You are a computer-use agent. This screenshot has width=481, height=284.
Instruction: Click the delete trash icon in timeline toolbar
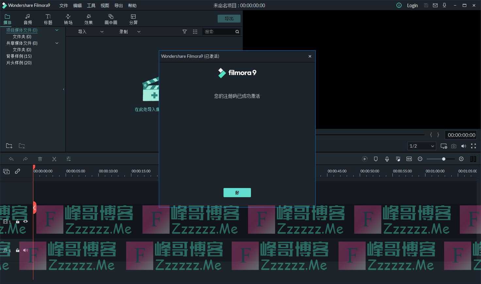(x=40, y=159)
